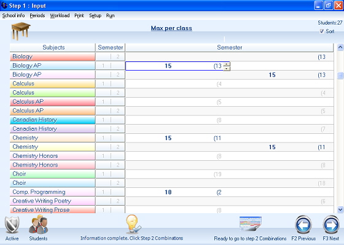The width and height of the screenshot is (344, 245).
Task: Increase Biology AP max with spinner up
Action: coord(227,64)
